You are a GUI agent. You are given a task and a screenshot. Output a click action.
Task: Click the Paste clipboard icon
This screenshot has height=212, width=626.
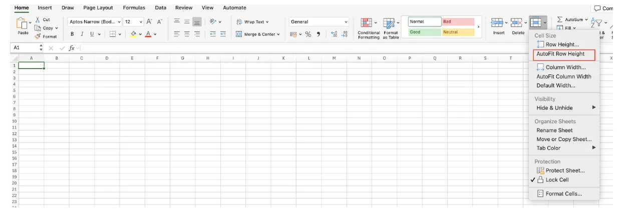tap(22, 23)
